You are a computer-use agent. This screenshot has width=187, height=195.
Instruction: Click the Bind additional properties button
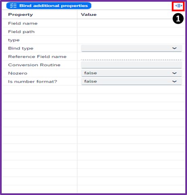[x=49, y=6]
